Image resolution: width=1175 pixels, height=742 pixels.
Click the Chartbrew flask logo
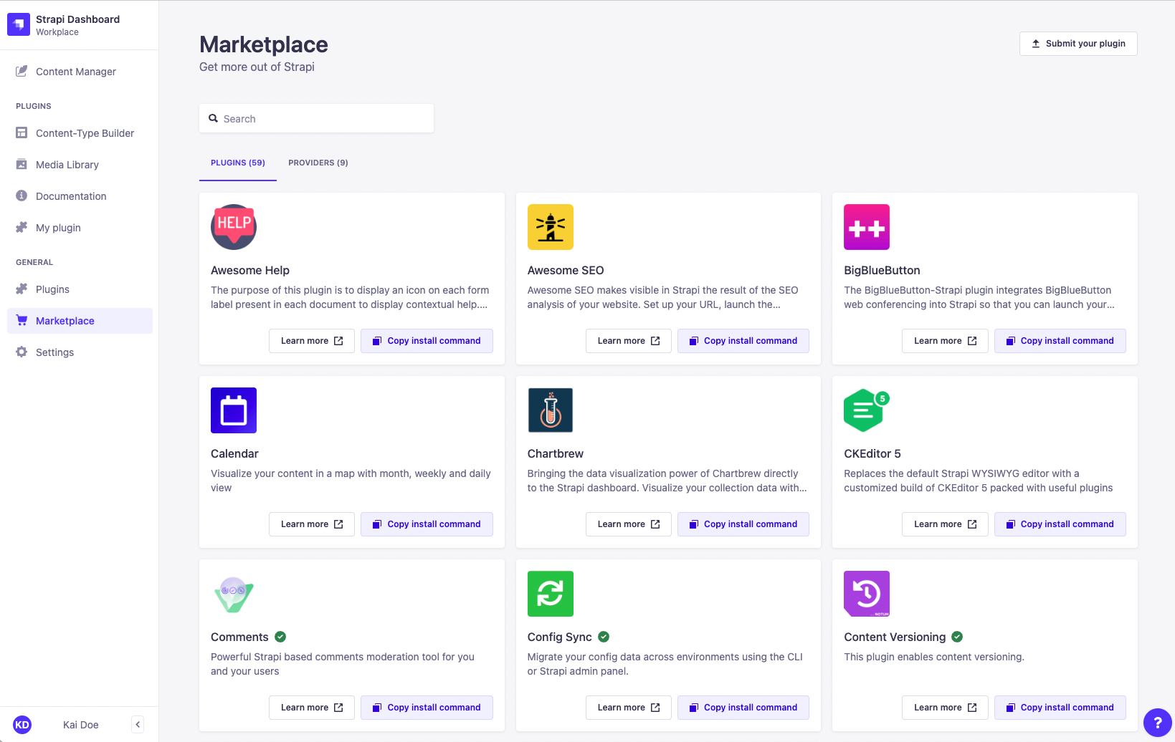(551, 410)
